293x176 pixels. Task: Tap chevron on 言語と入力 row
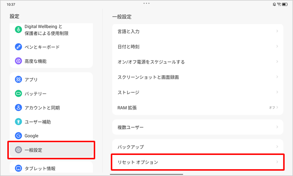coord(277,31)
